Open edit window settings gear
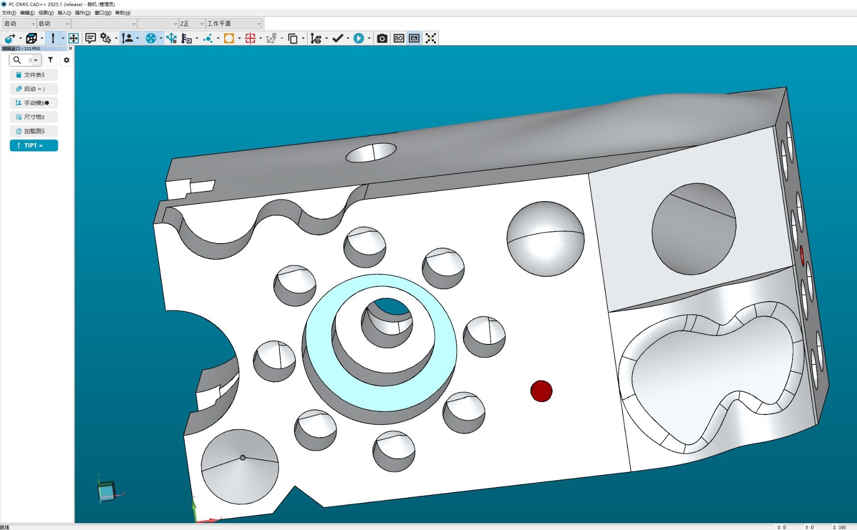857x530 pixels. coord(67,60)
